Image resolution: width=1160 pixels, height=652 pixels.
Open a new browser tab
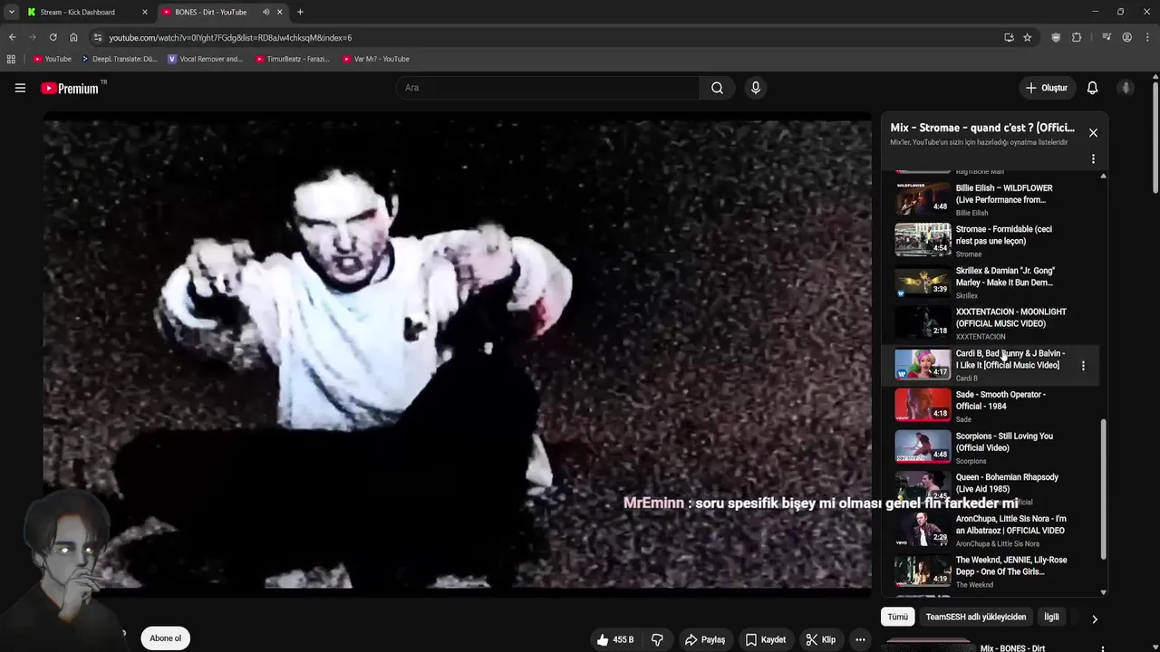300,12
